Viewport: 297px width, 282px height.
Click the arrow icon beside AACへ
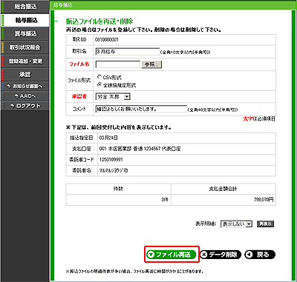(16, 96)
